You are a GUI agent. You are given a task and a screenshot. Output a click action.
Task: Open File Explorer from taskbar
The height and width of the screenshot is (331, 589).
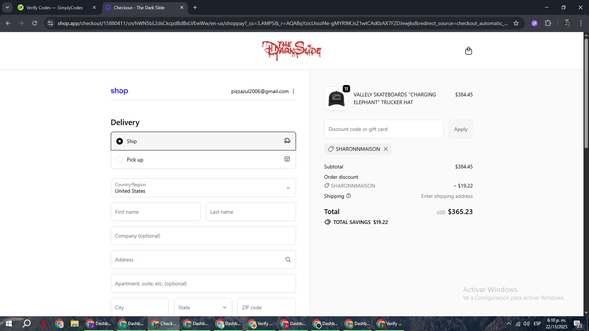(x=74, y=324)
